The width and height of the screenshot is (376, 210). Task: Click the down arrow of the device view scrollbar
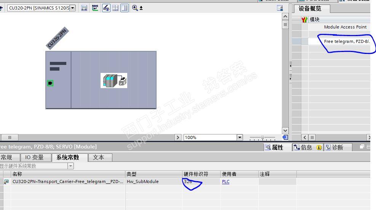pos(285,131)
